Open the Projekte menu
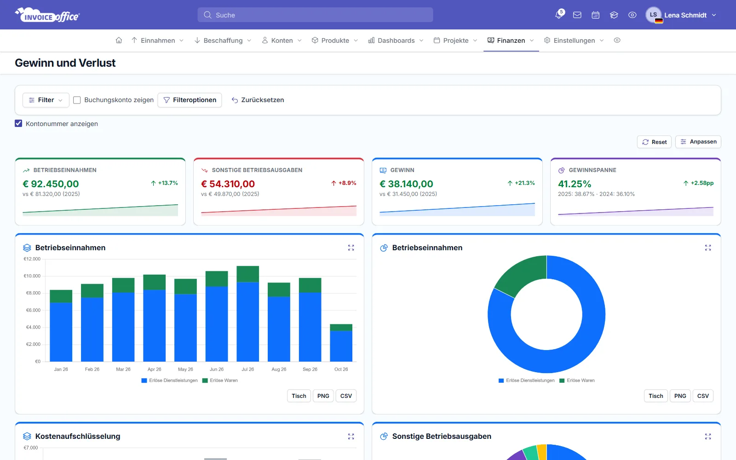 (455, 40)
